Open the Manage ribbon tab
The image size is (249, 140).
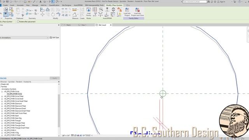click(35, 5)
